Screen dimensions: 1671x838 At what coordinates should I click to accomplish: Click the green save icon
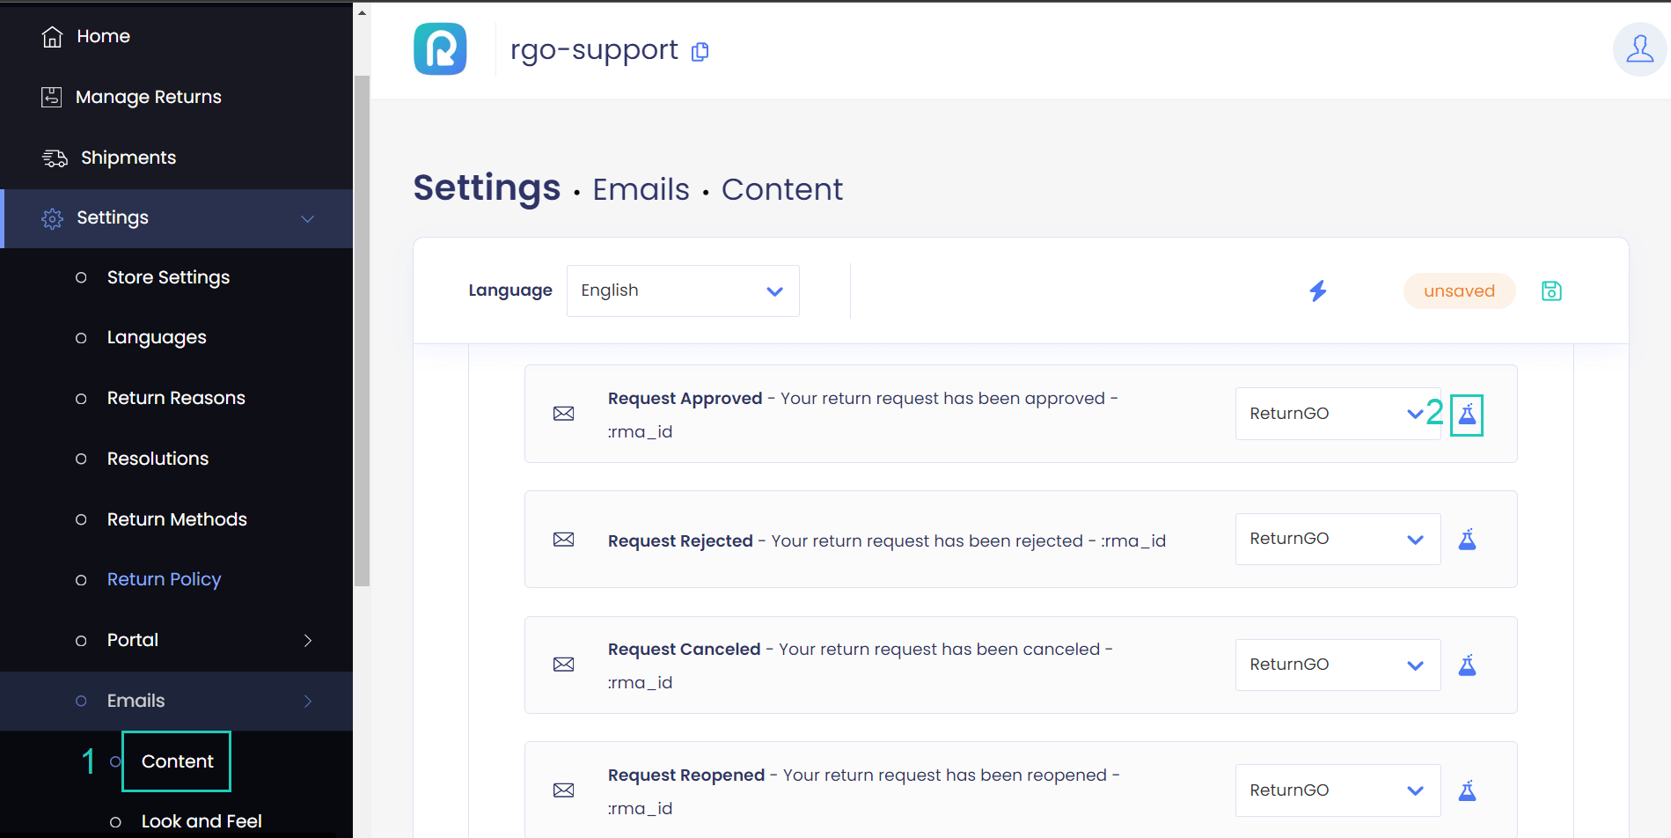click(x=1551, y=290)
